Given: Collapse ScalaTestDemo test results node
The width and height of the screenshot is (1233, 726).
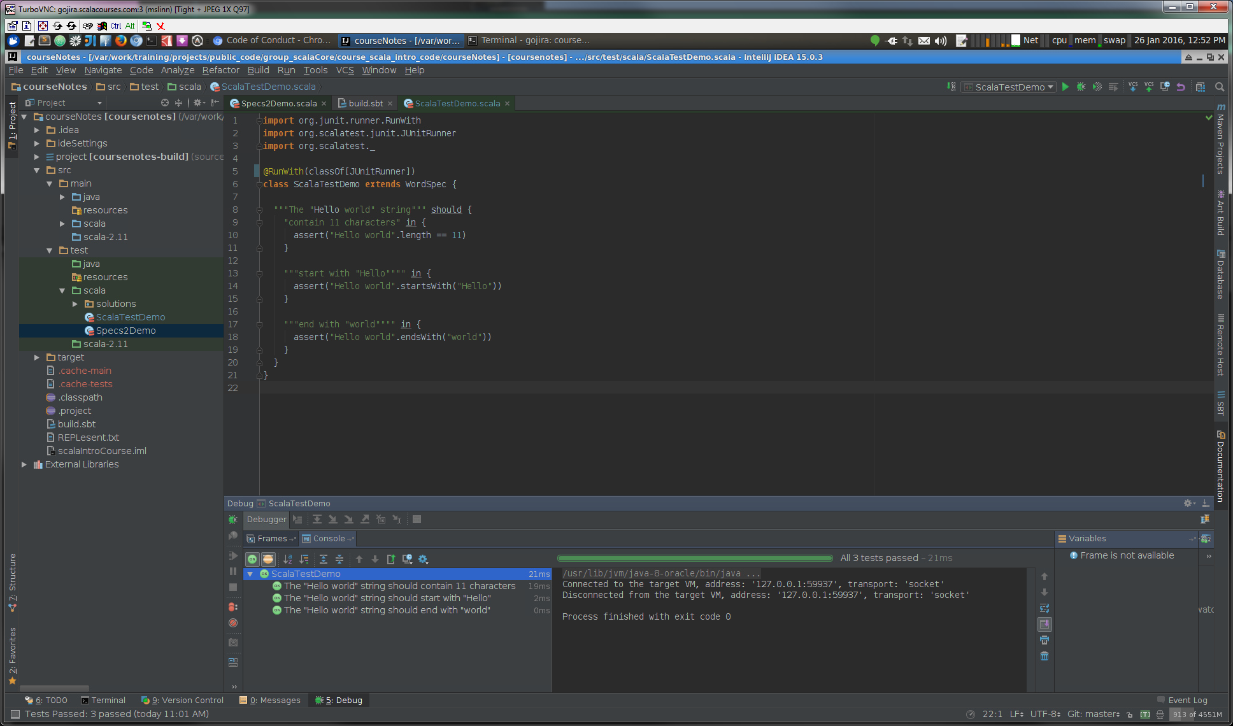Looking at the screenshot, I should click(x=250, y=574).
